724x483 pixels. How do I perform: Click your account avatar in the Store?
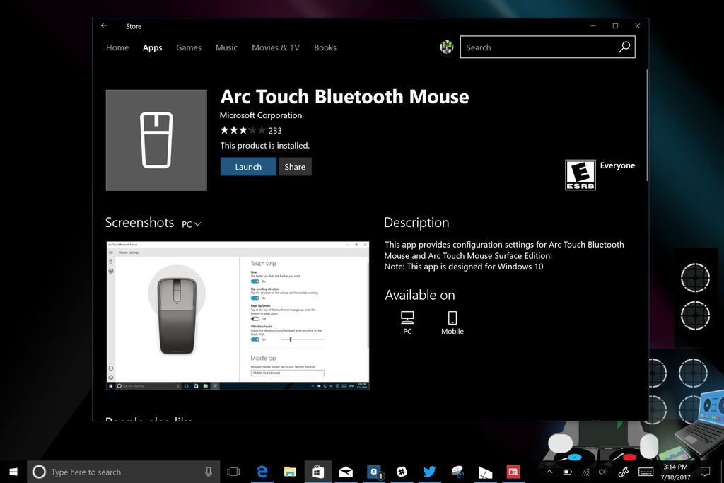[447, 47]
